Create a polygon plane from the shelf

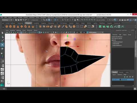[22, 26]
